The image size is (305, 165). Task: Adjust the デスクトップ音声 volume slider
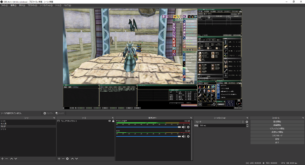pyautogui.click(x=148, y=127)
